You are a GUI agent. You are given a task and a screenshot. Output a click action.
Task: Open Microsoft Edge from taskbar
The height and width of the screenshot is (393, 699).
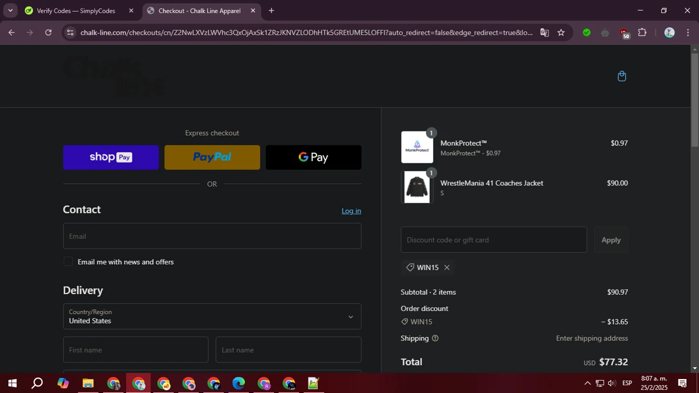pos(239,383)
